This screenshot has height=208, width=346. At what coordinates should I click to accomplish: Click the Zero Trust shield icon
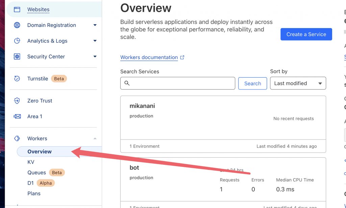pos(17,101)
